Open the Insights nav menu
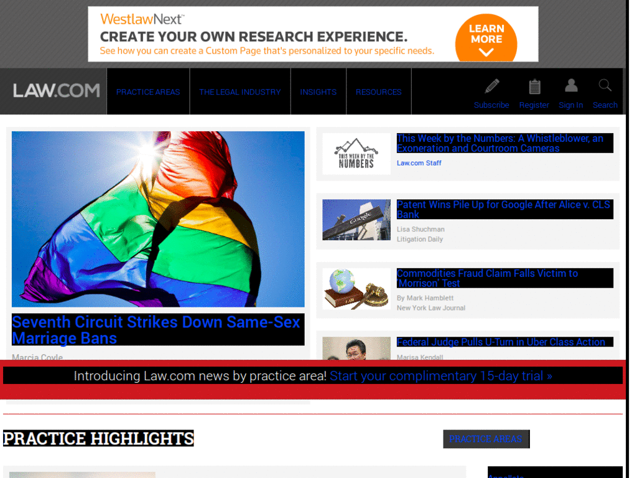 point(318,92)
